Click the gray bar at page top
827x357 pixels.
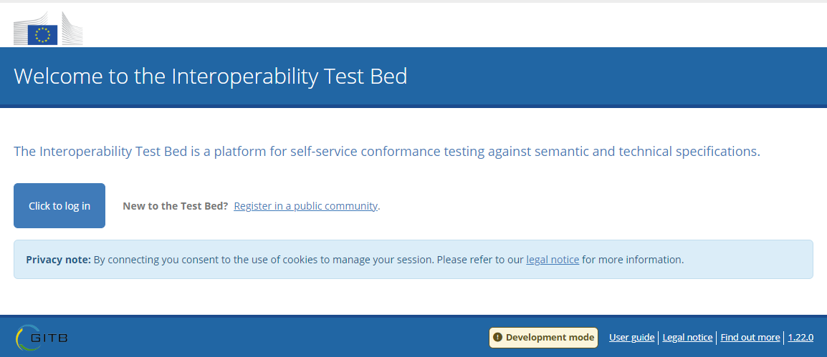pos(413,1)
